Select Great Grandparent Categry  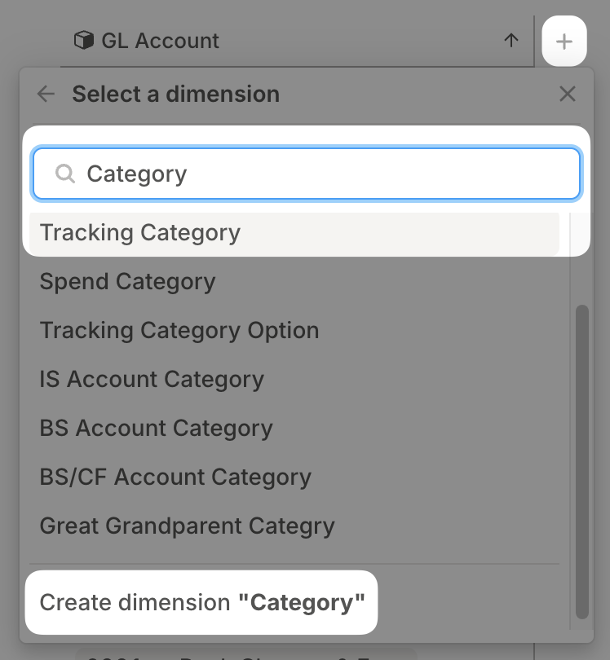coord(187,526)
